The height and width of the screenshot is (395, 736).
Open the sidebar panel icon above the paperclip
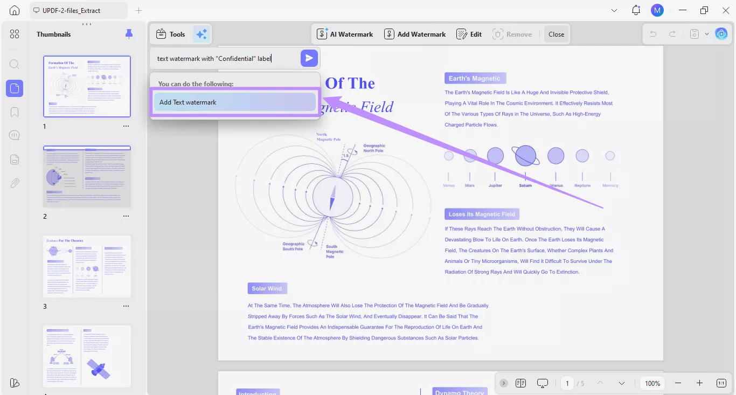click(15, 159)
